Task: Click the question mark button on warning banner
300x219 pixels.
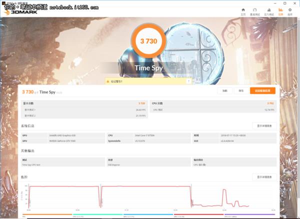Action: coord(188,81)
